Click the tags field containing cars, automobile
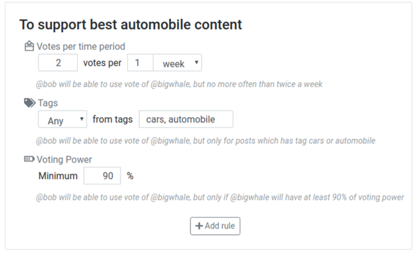Image resolution: width=418 pixels, height=253 pixels. click(x=186, y=119)
